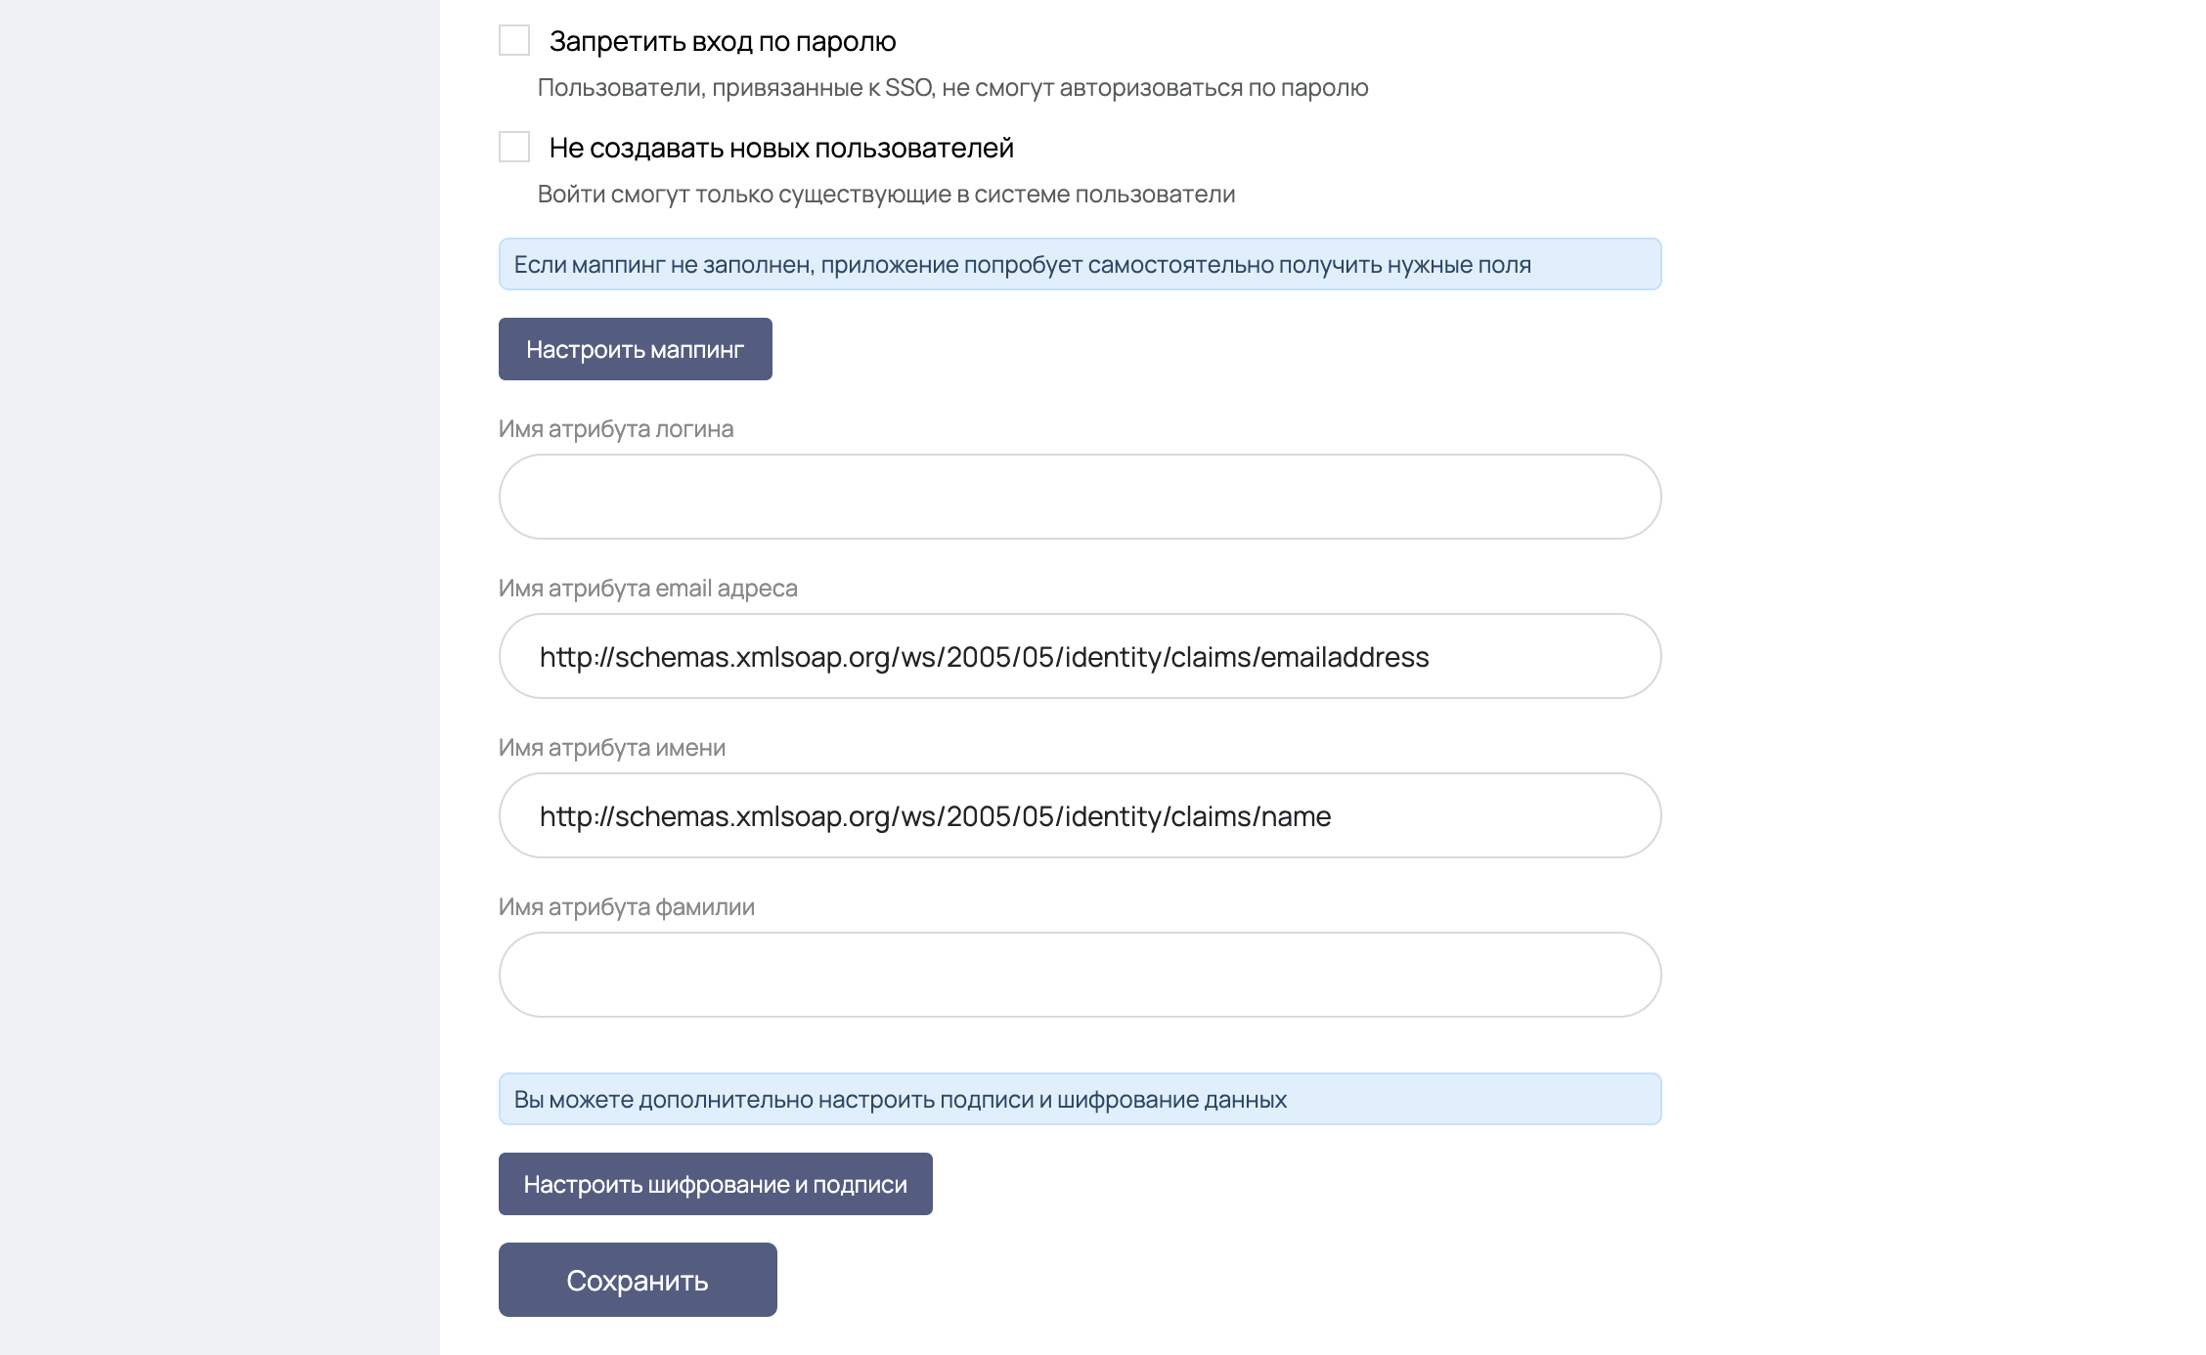
Task: Click the empty gray left sidebar panel
Action: (219, 677)
